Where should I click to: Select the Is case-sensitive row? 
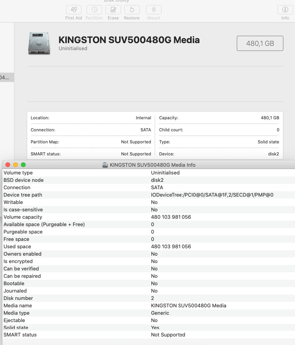point(149,210)
